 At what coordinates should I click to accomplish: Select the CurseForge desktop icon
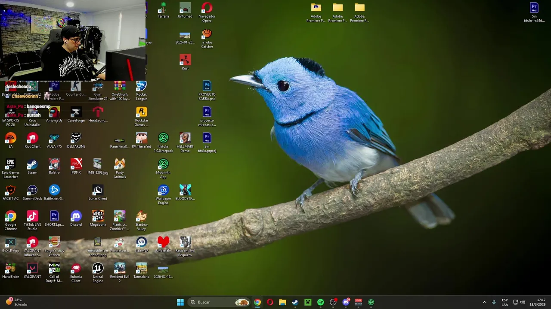(x=76, y=115)
